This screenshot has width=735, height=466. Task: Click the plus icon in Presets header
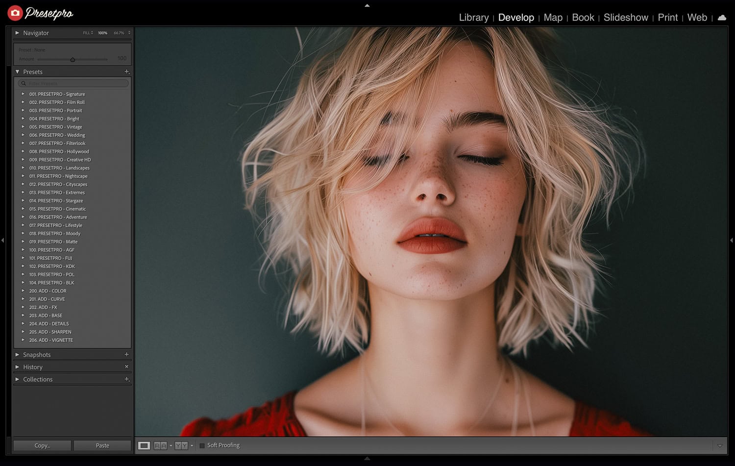(127, 72)
